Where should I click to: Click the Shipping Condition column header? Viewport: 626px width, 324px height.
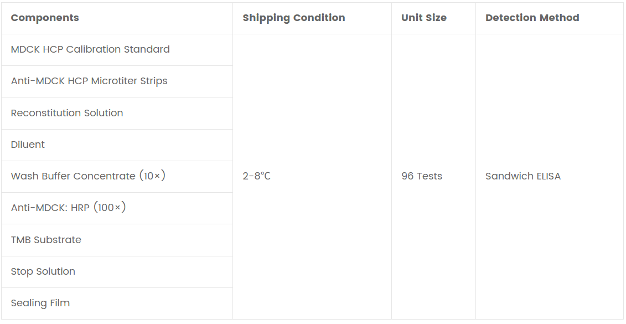point(293,18)
